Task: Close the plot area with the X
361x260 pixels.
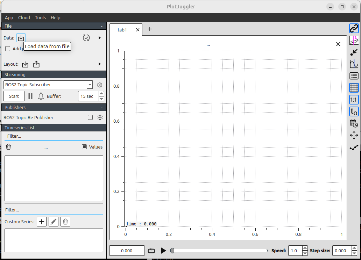Action: pyautogui.click(x=338, y=44)
